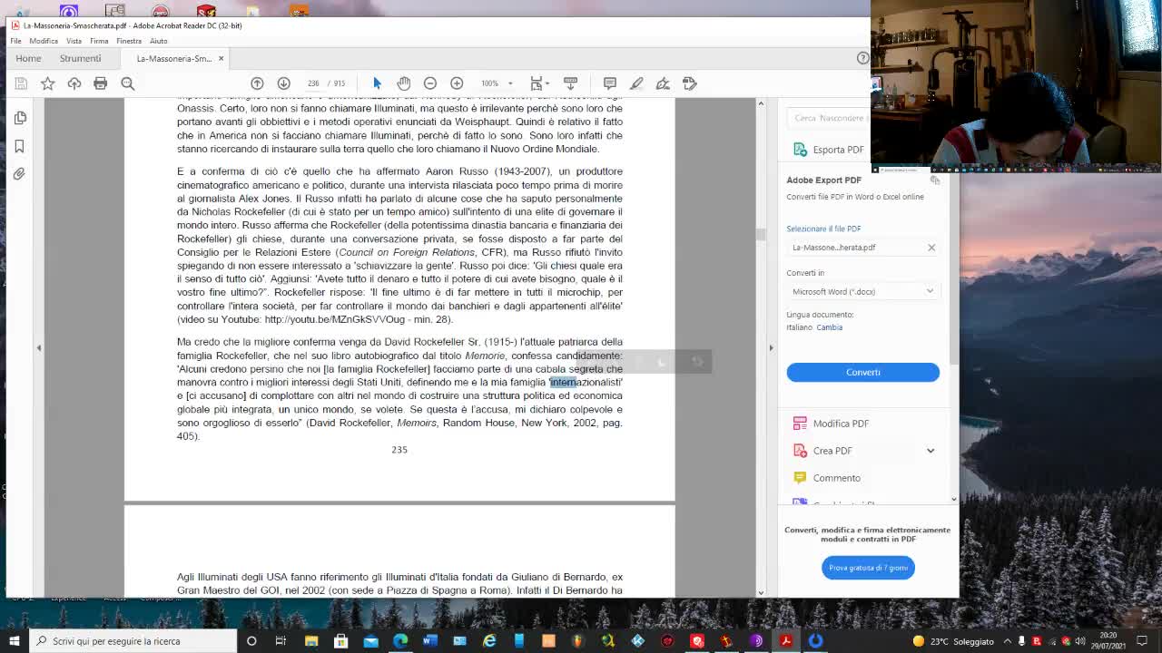Zoom out with minus icon

click(x=430, y=83)
